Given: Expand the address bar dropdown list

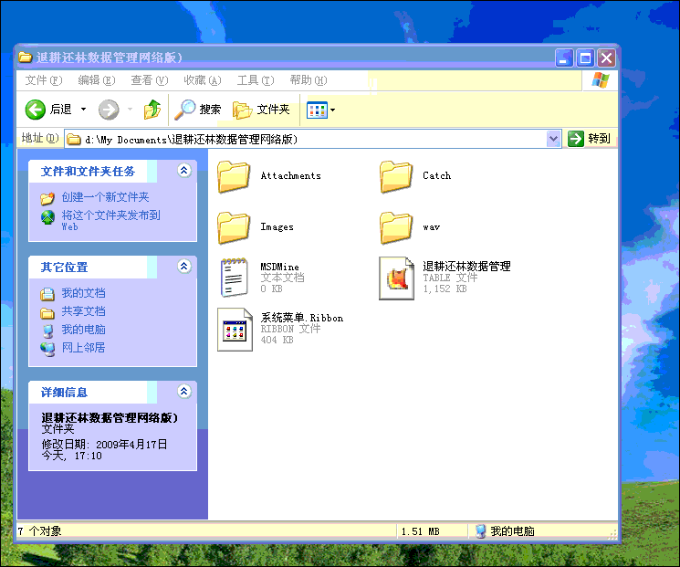Looking at the screenshot, I should coord(553,140).
